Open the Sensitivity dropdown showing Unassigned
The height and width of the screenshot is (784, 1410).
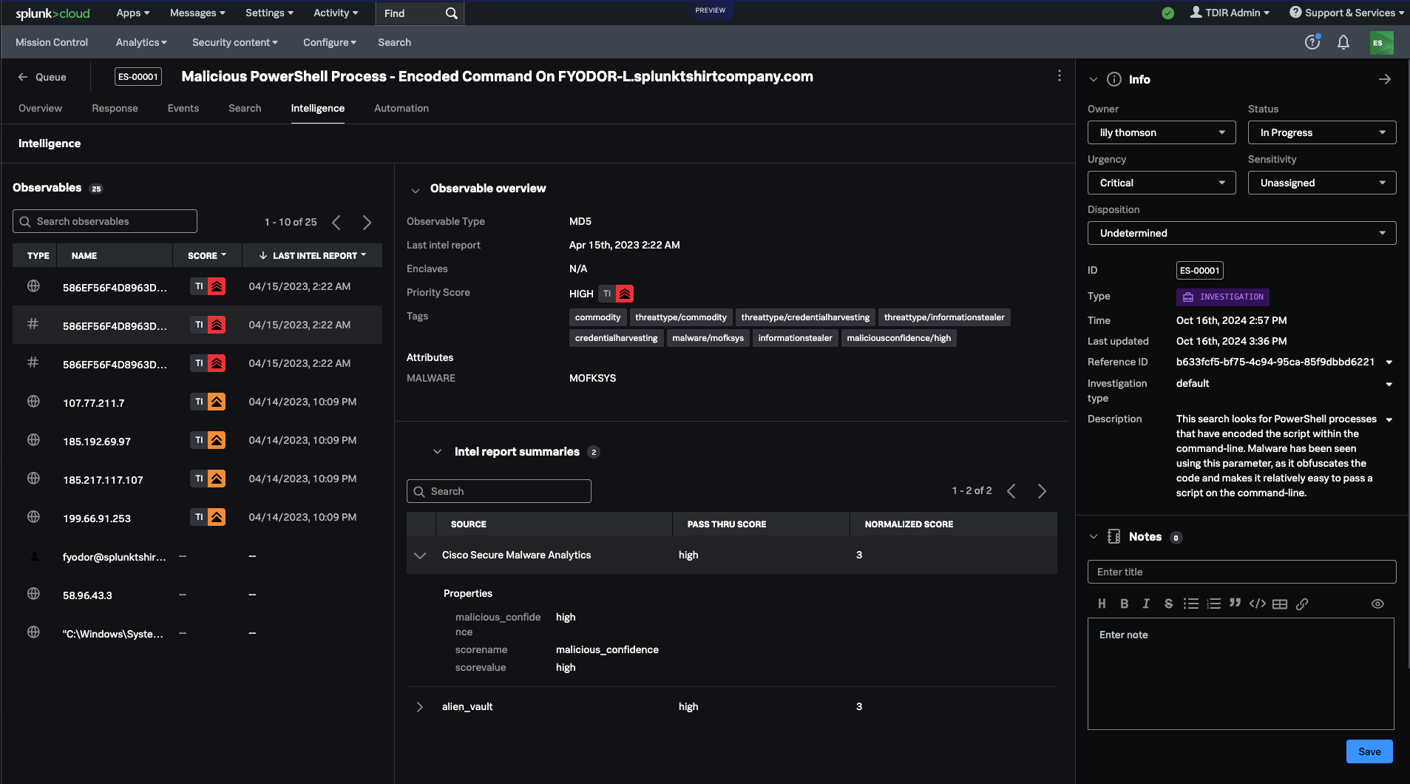point(1322,183)
